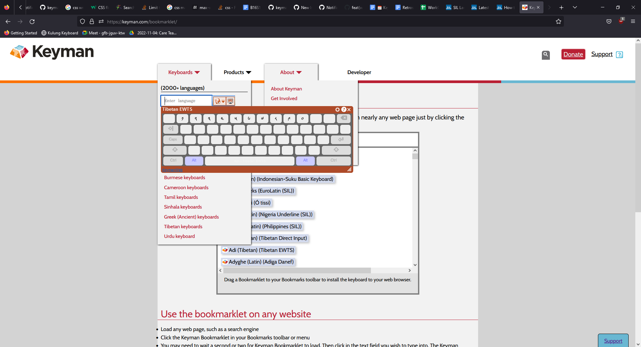Open the Save to Pocket icon
This screenshot has height=347, width=641.
click(609, 22)
